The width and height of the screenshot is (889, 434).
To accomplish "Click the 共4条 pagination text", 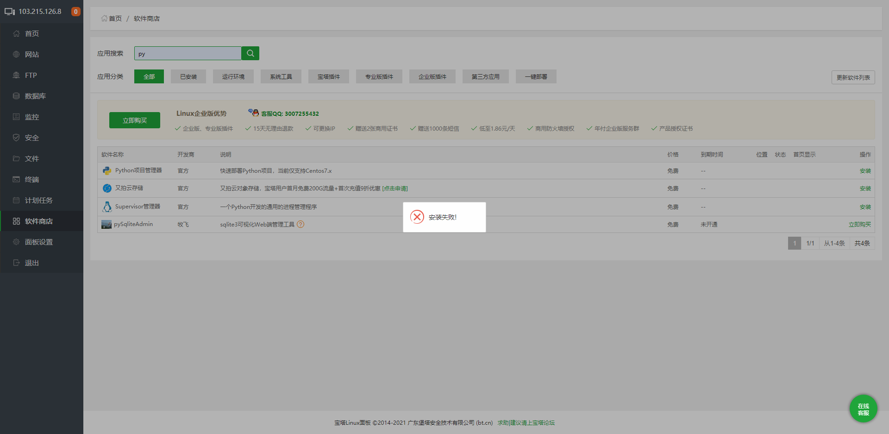I will click(x=862, y=243).
